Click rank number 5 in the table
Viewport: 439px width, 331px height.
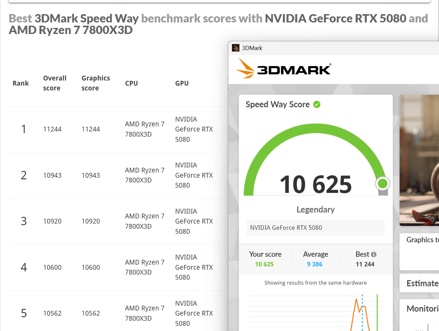tap(24, 313)
